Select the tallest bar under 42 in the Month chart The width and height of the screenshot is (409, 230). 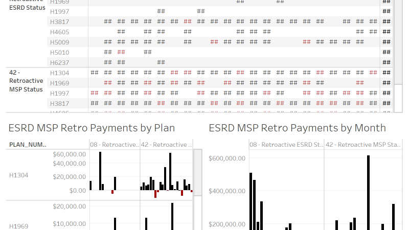click(368, 193)
